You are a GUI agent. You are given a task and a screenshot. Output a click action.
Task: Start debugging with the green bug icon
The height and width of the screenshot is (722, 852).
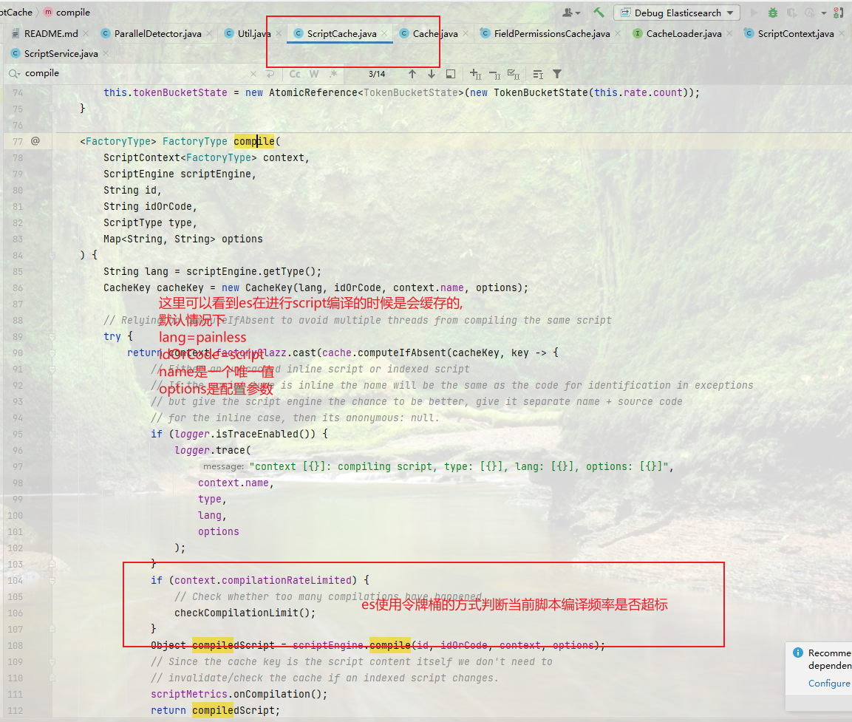pyautogui.click(x=773, y=13)
